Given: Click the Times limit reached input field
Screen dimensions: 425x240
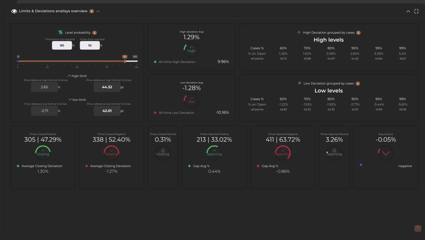Looking at the screenshot, I should (90, 45).
